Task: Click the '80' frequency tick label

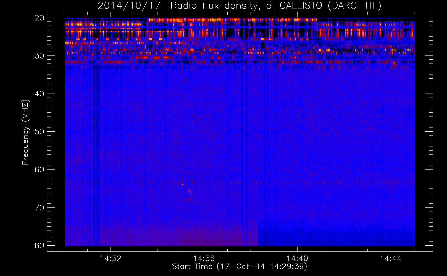Action: pos(40,245)
